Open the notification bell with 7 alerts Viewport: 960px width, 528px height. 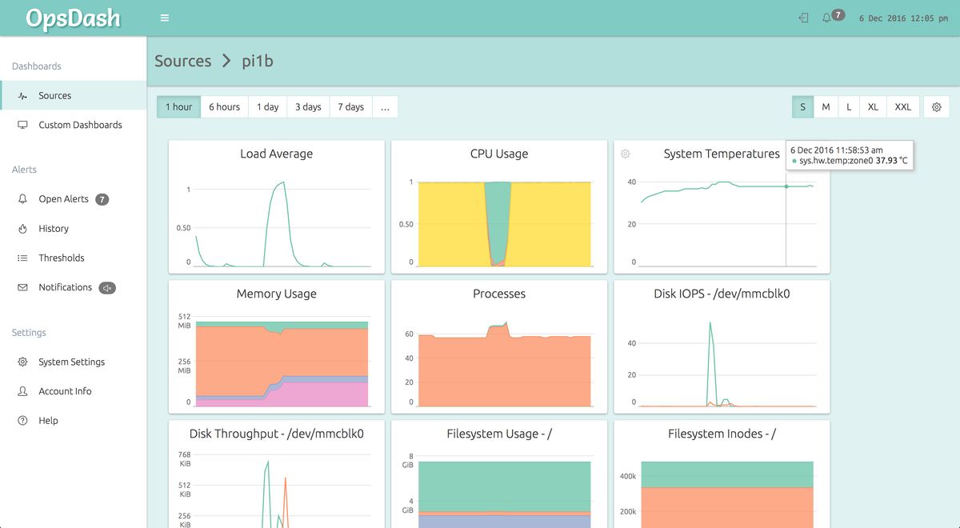click(830, 17)
